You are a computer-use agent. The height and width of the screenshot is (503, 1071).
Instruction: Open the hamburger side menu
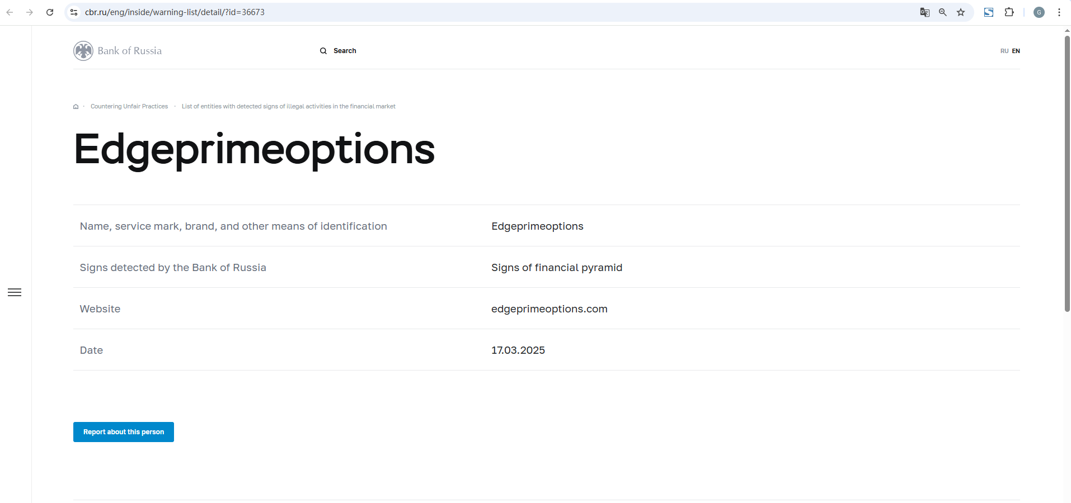[x=15, y=292]
